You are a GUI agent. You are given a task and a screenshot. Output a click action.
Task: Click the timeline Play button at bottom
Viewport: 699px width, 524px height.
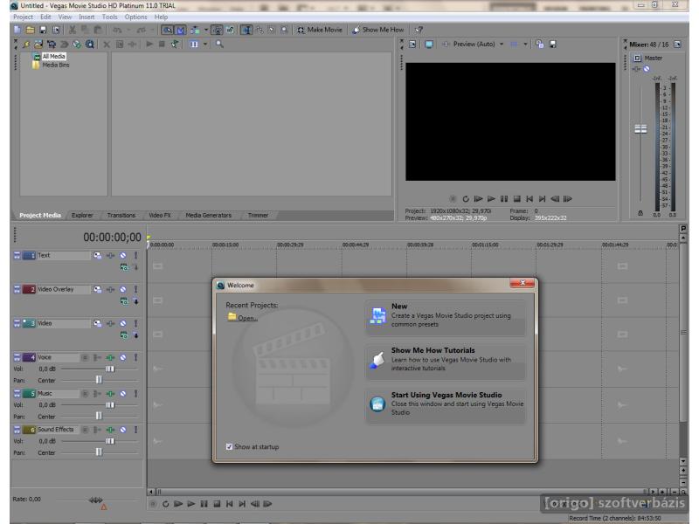[x=191, y=504]
